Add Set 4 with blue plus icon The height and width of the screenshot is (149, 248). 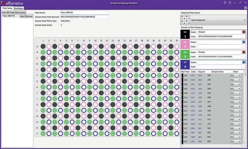(x=244, y=62)
